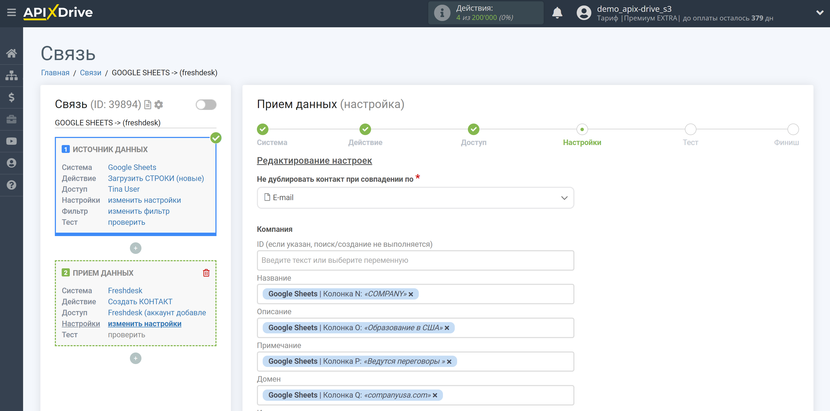Open the briefcase icon in sidebar
The height and width of the screenshot is (411, 830).
coord(12,119)
